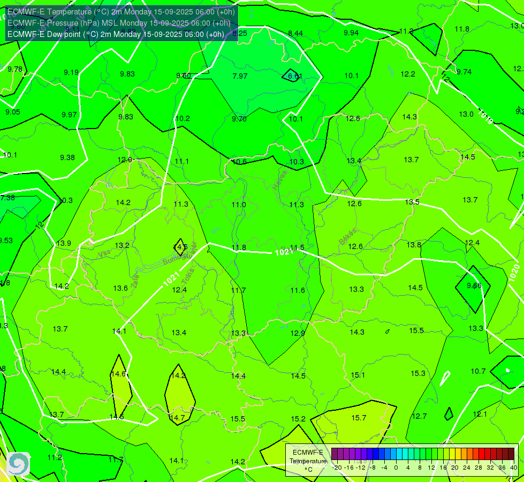Click the 11.1 temperature value
The width and height of the screenshot is (524, 482).
click(x=182, y=162)
